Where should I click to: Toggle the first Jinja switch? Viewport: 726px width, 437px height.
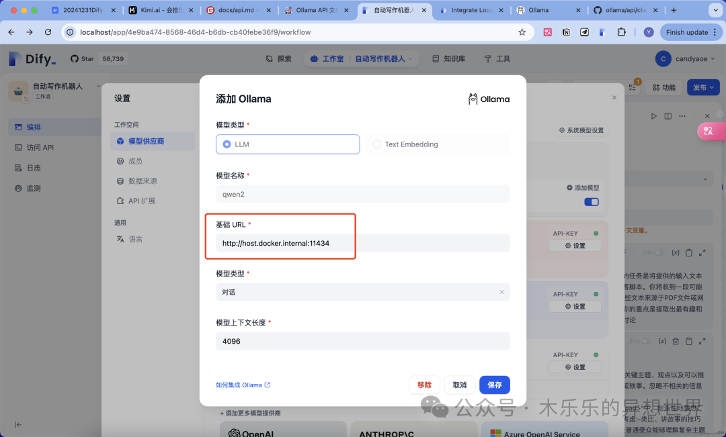pos(659,252)
